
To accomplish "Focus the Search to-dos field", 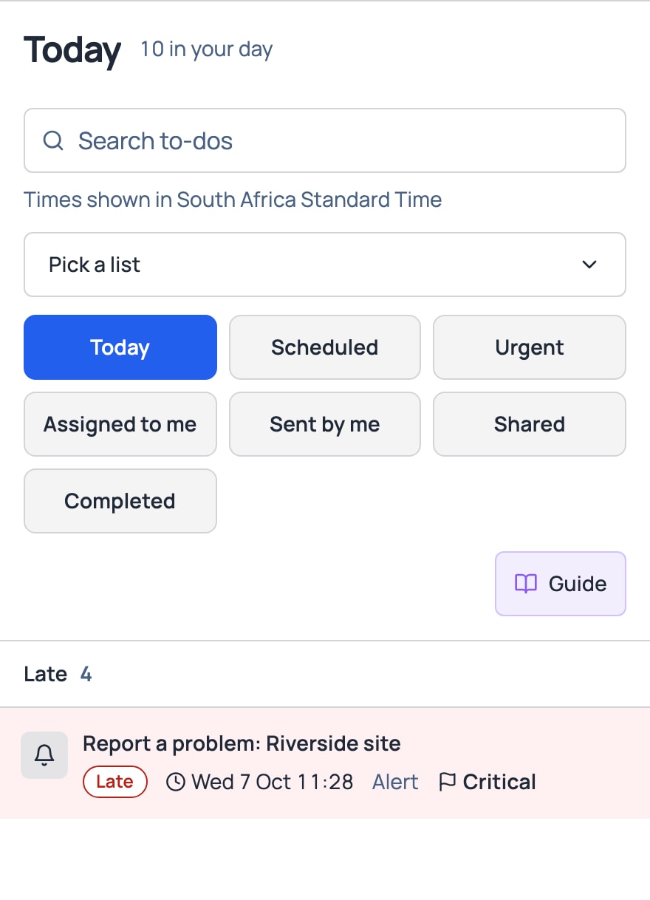I will (325, 140).
